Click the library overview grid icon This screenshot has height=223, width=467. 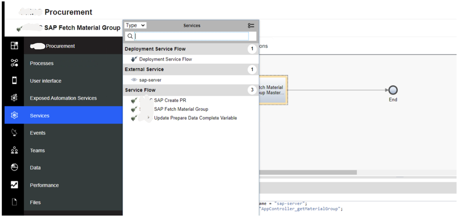(14, 46)
